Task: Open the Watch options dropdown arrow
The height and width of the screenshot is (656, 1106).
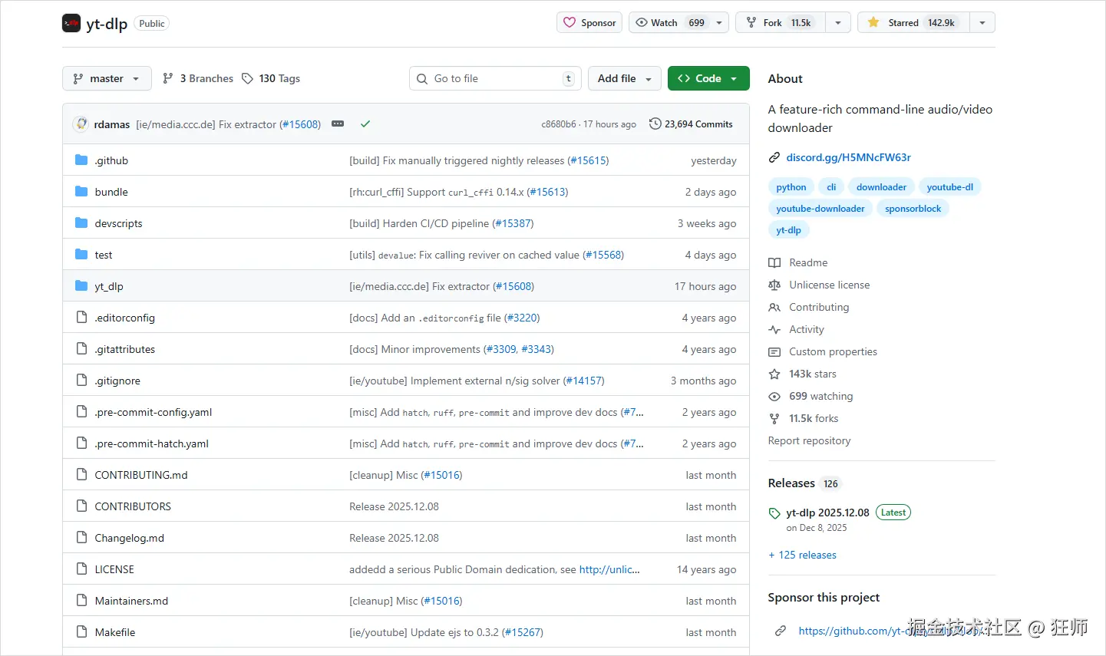Action: click(x=719, y=22)
